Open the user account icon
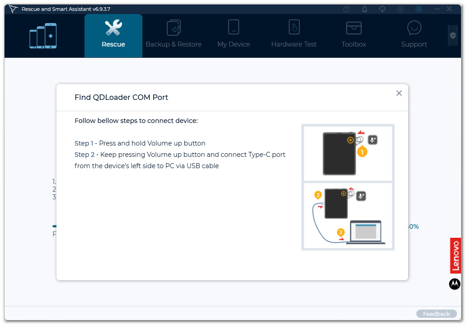 coord(419,9)
